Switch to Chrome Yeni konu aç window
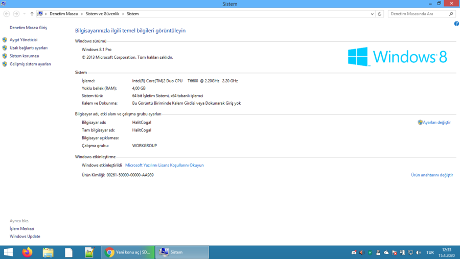The image size is (460, 259). 128,252
